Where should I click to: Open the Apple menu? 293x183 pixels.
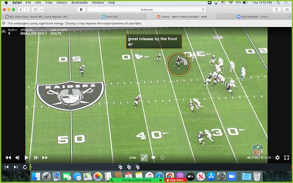point(6,3)
